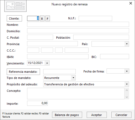Open the Fecha de firma date dropdown
This screenshot has width=135, height=120.
coord(127,71)
